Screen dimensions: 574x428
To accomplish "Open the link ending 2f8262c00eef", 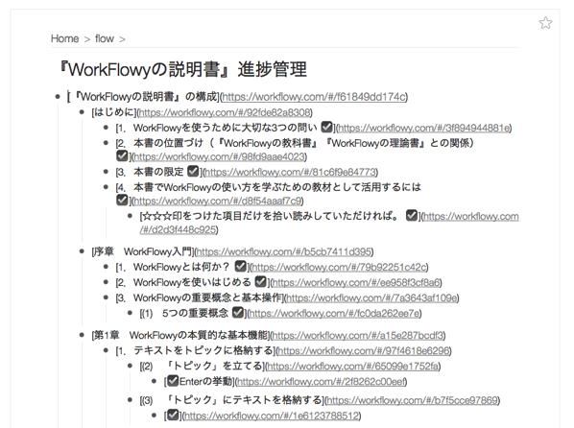I will click(321, 382).
